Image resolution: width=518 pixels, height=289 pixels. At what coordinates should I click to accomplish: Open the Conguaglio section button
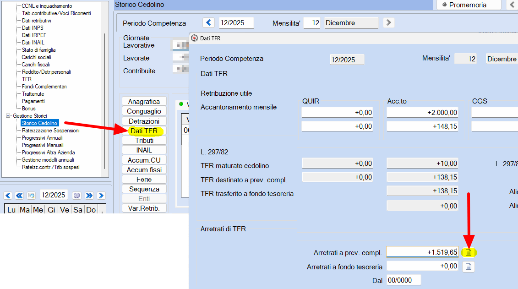[x=144, y=111]
